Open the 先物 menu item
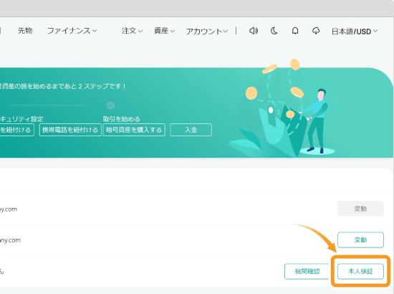The image size is (394, 294). click(25, 31)
